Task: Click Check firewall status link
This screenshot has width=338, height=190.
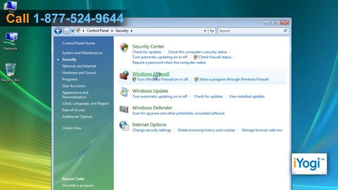Action: coord(215,57)
